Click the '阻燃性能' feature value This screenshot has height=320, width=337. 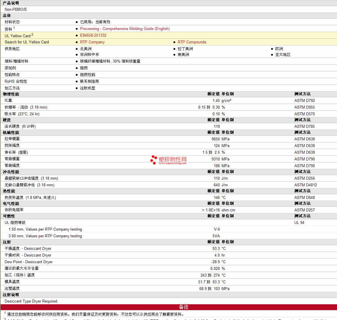coord(88,75)
